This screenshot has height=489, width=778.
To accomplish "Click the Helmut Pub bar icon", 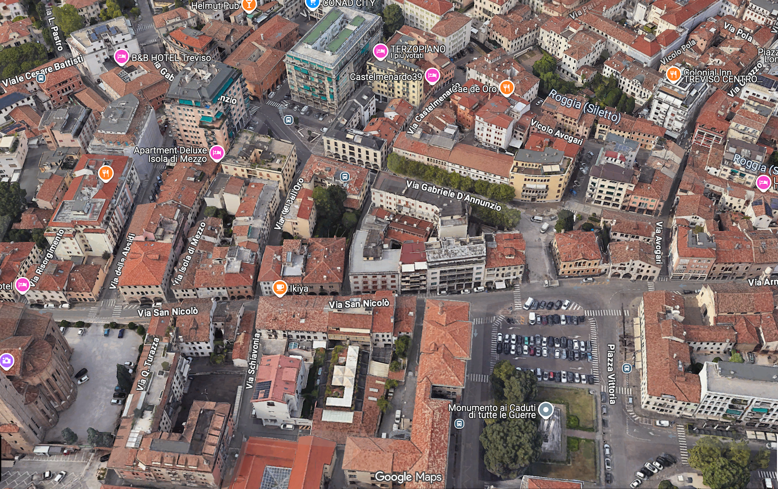I will [249, 5].
